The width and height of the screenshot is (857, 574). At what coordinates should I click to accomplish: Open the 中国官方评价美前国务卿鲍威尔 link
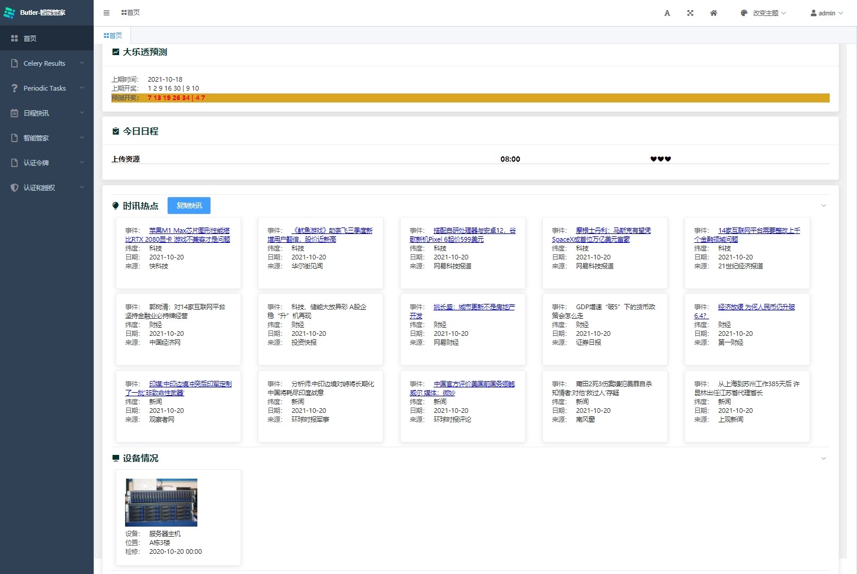click(462, 389)
